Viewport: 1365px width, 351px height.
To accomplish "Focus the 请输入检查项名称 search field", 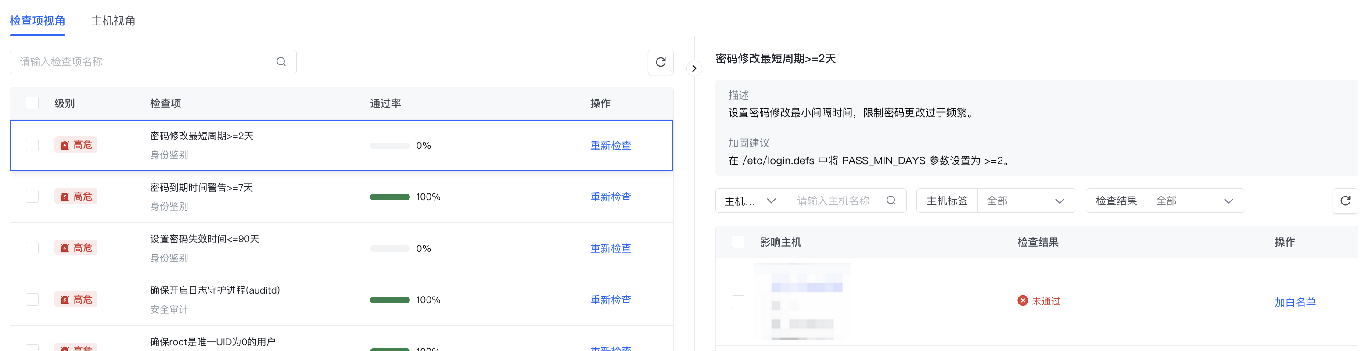I will (x=143, y=62).
